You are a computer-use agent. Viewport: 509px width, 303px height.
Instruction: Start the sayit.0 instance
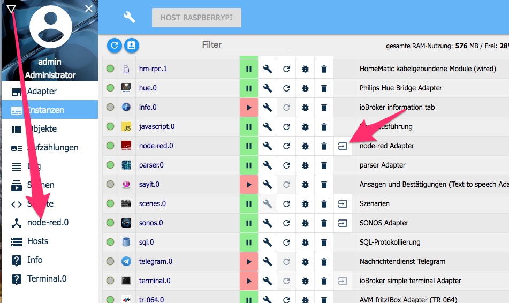(x=249, y=185)
